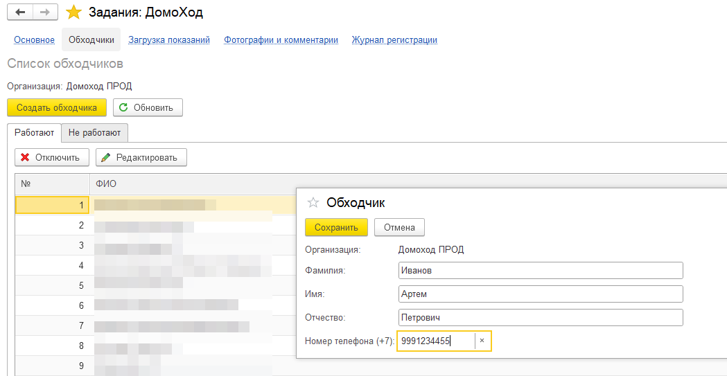Click Редактировать button with pencil
The width and height of the screenshot is (727, 376).
[141, 157]
